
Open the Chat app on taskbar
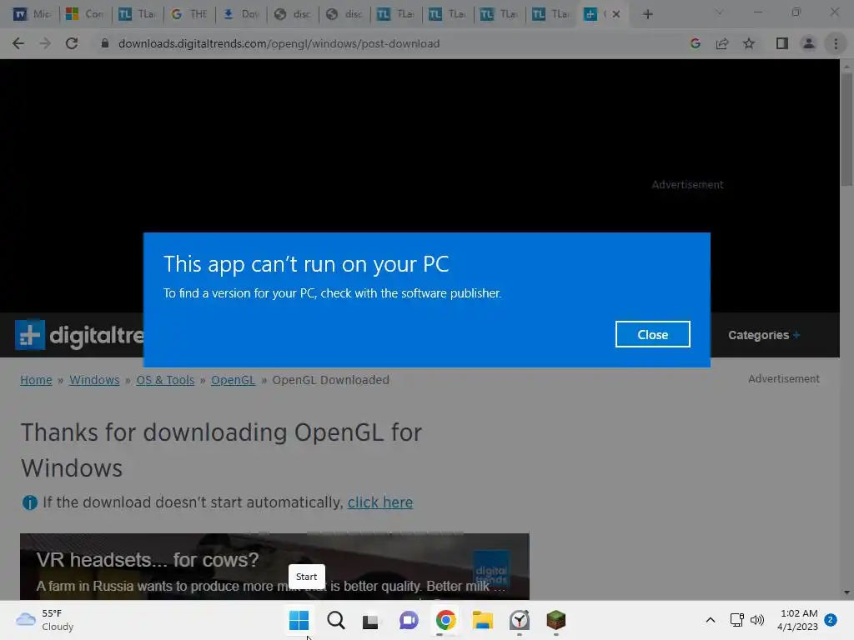pyautogui.click(x=409, y=620)
